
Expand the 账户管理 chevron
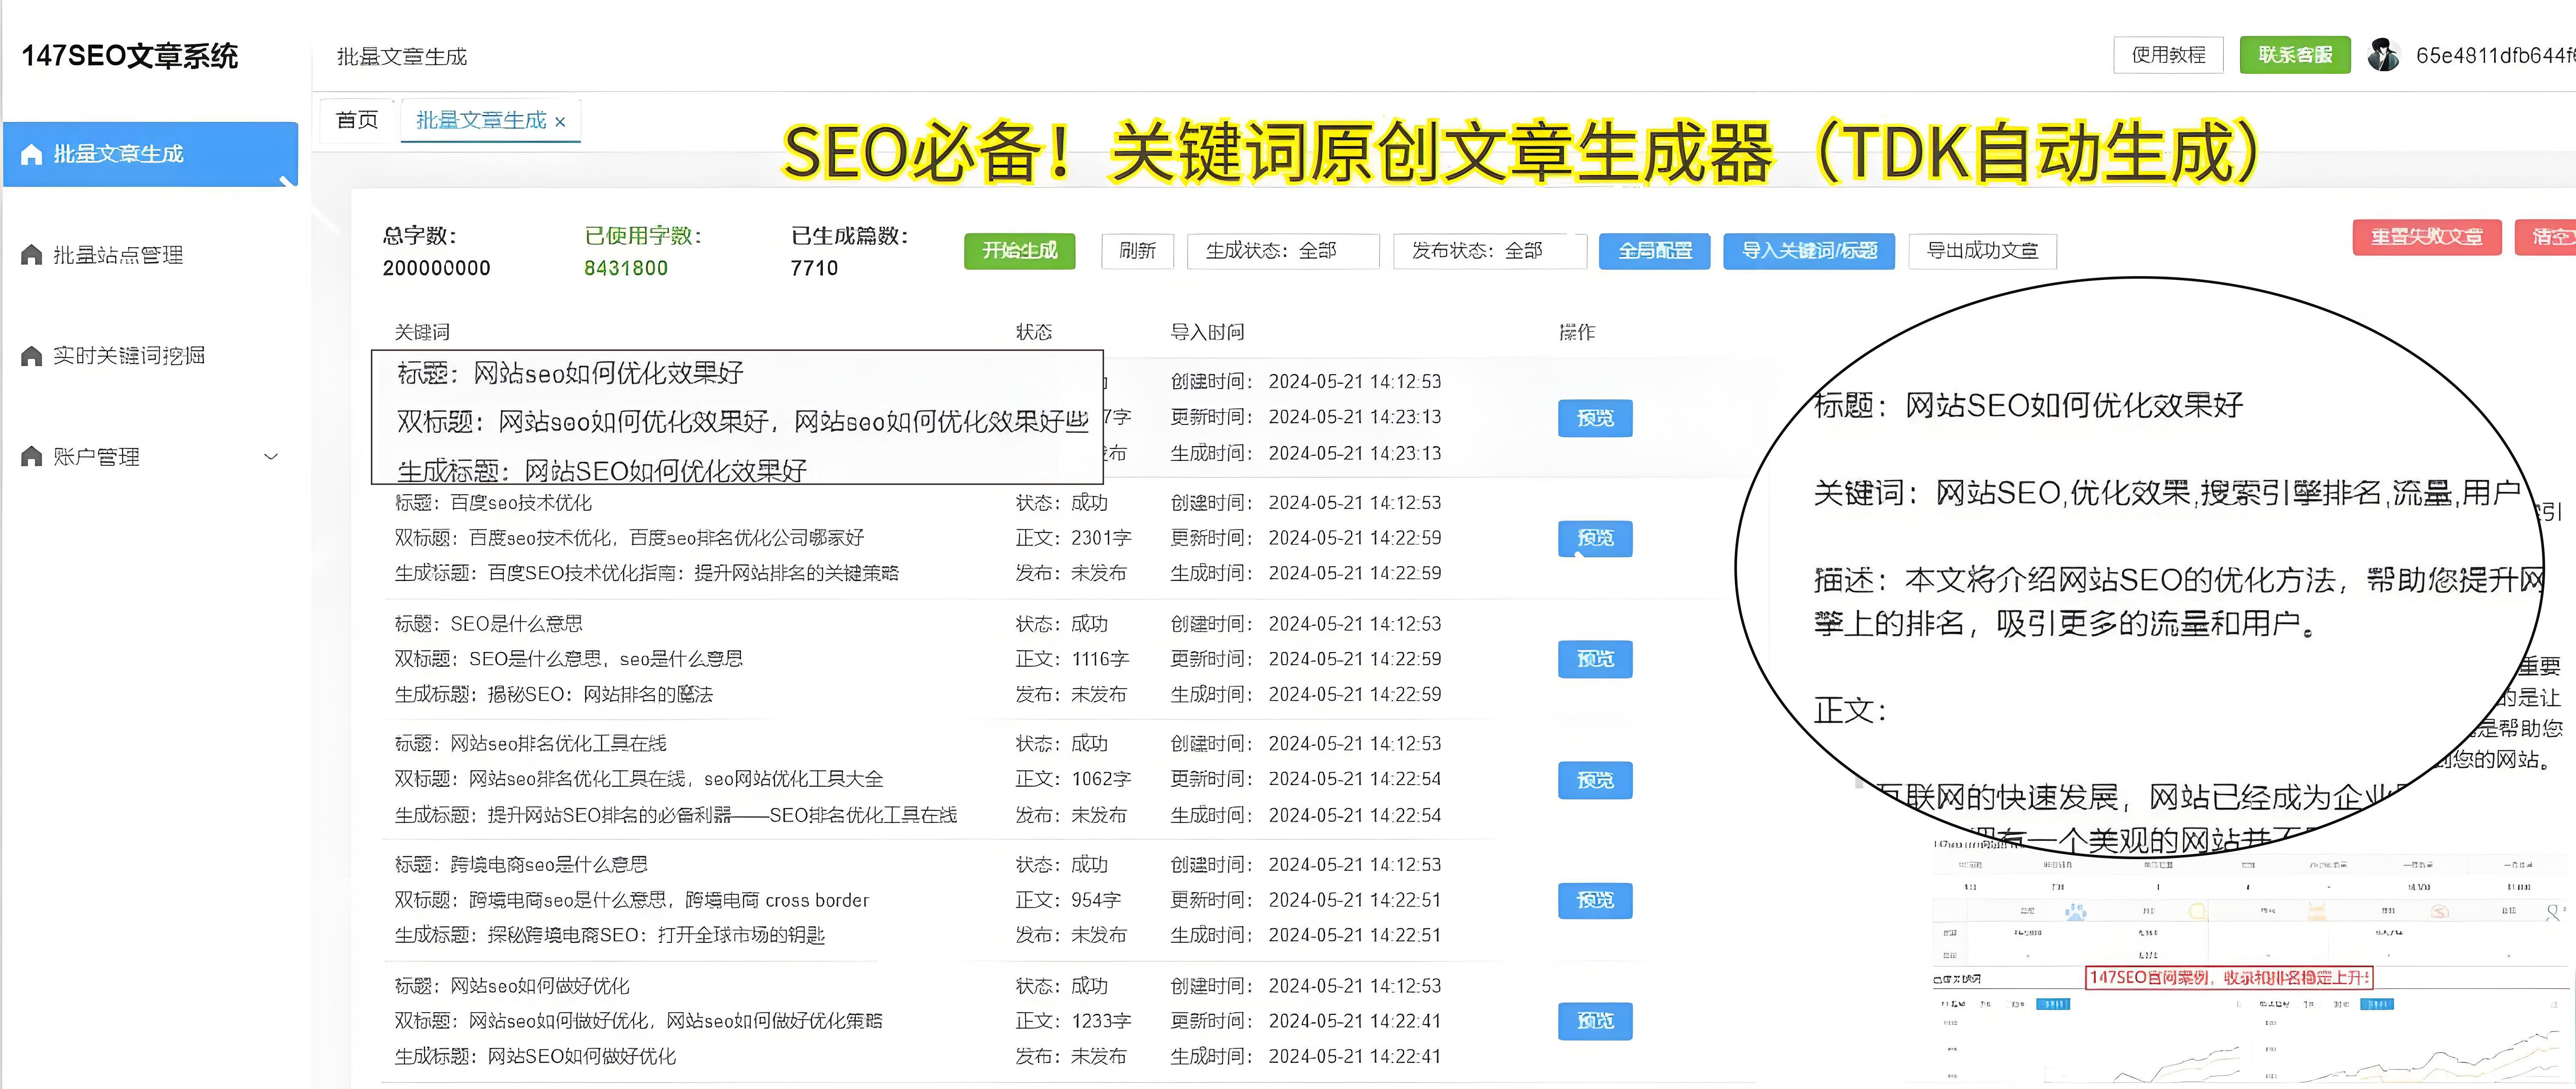(x=271, y=456)
